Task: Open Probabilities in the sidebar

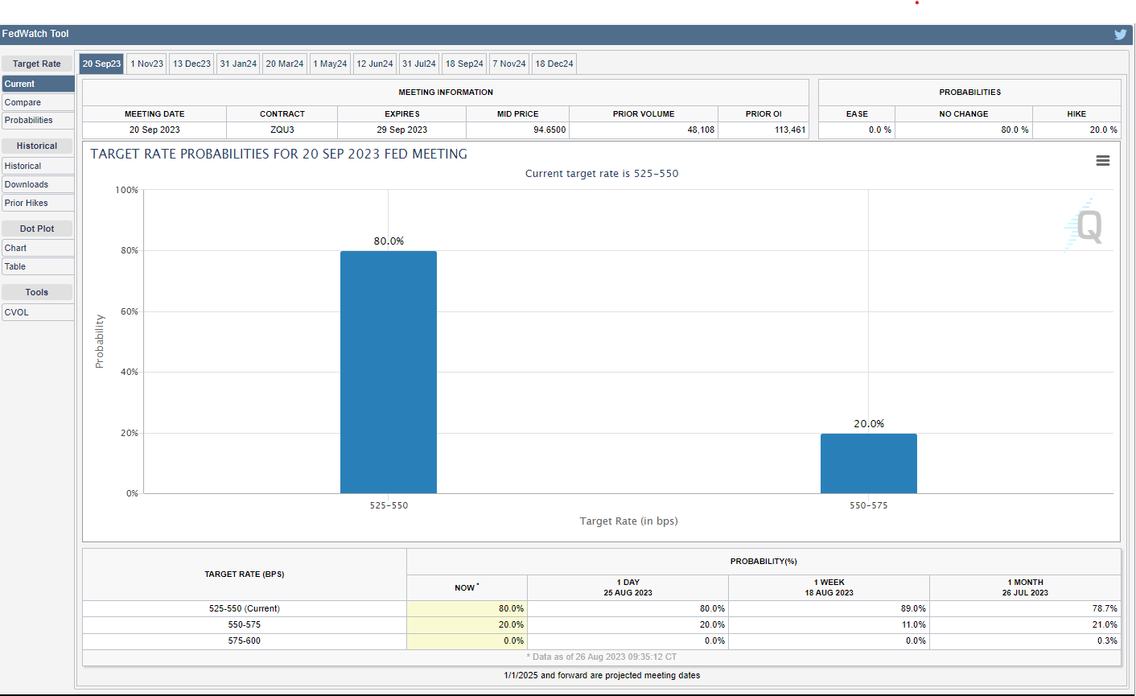Action: click(x=37, y=120)
